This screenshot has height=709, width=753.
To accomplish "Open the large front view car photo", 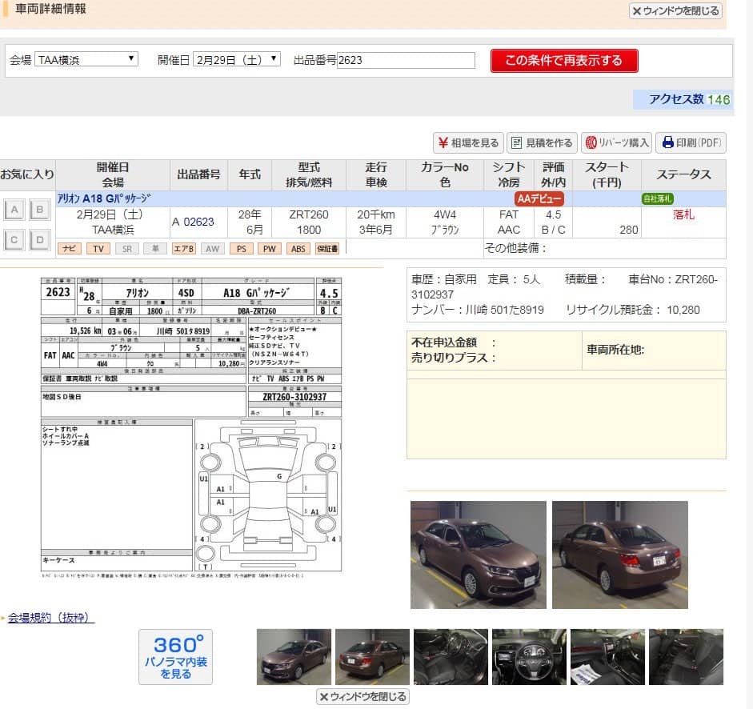I will click(478, 555).
